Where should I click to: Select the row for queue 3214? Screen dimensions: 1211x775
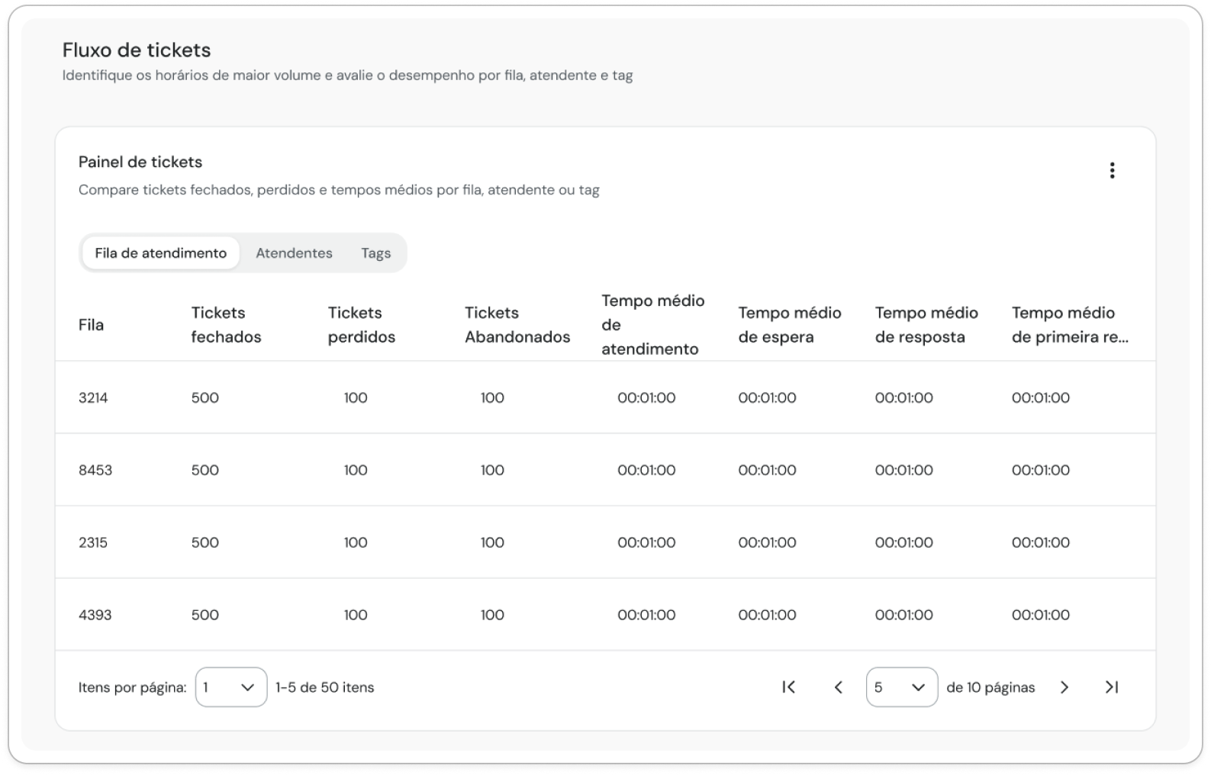(605, 397)
